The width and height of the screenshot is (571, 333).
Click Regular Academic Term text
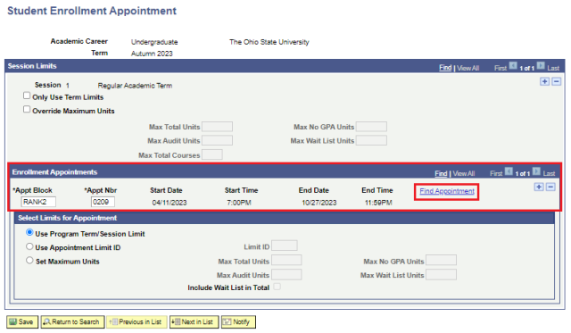click(135, 86)
